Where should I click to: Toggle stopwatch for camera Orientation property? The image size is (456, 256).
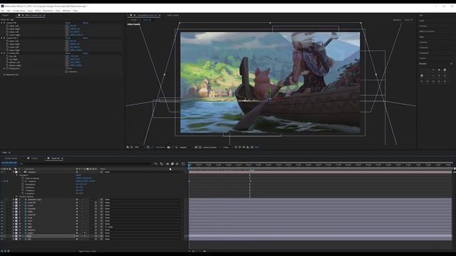23,184
